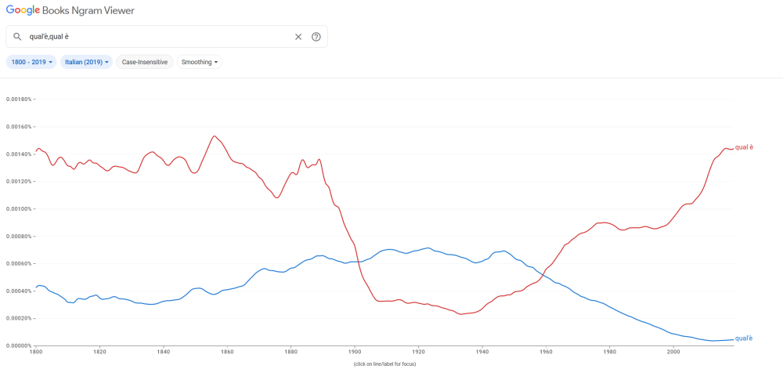
Task: Click the 0.00180% y-axis label
Action: coord(18,99)
